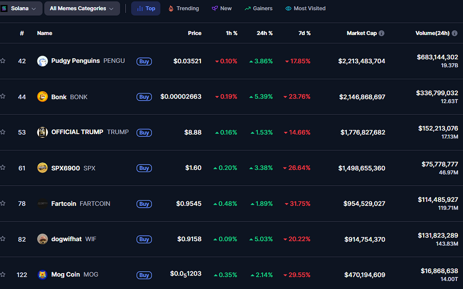Toggle the watchlist star for Fartcoin
463x289 pixels.
(3, 203)
